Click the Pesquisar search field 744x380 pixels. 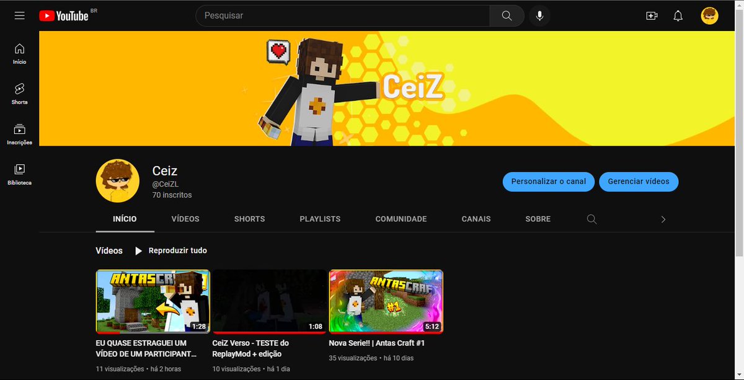point(342,15)
